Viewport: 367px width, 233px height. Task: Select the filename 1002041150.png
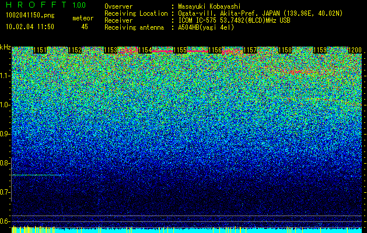tap(30, 16)
